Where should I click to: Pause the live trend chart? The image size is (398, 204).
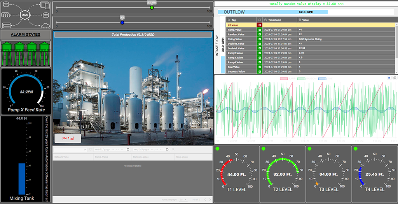(x=389, y=78)
